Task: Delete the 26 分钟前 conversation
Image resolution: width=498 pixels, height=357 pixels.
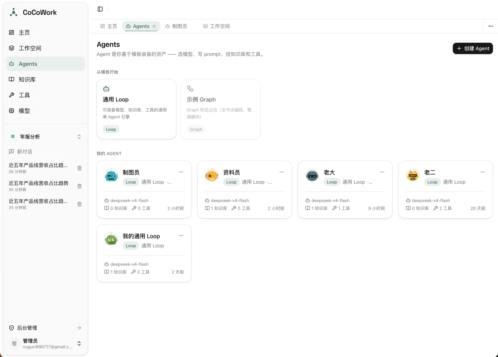Action: (79, 168)
